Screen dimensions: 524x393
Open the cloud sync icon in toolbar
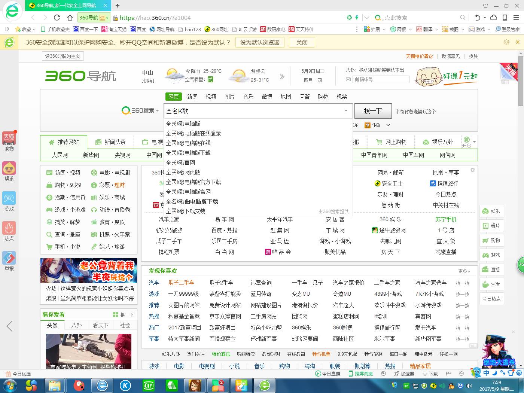[494, 18]
